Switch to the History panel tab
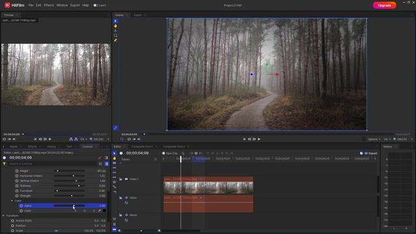This screenshot has width=416, height=234. 51,146
